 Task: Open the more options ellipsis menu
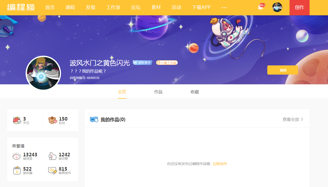224,7
